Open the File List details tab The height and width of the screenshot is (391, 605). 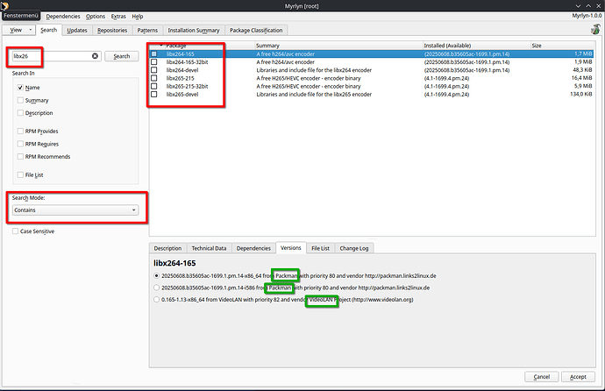point(320,248)
